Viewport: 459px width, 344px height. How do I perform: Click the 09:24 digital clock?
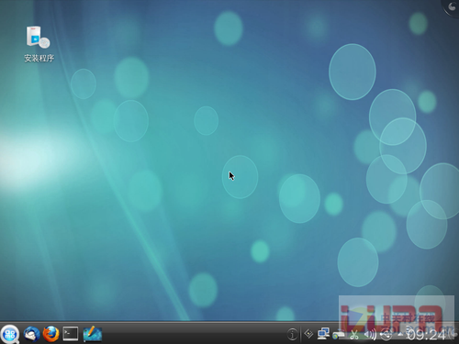[427, 336]
